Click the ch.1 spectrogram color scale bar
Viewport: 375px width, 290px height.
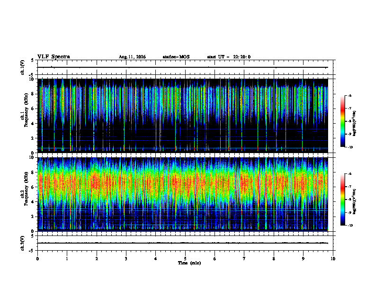343,121
